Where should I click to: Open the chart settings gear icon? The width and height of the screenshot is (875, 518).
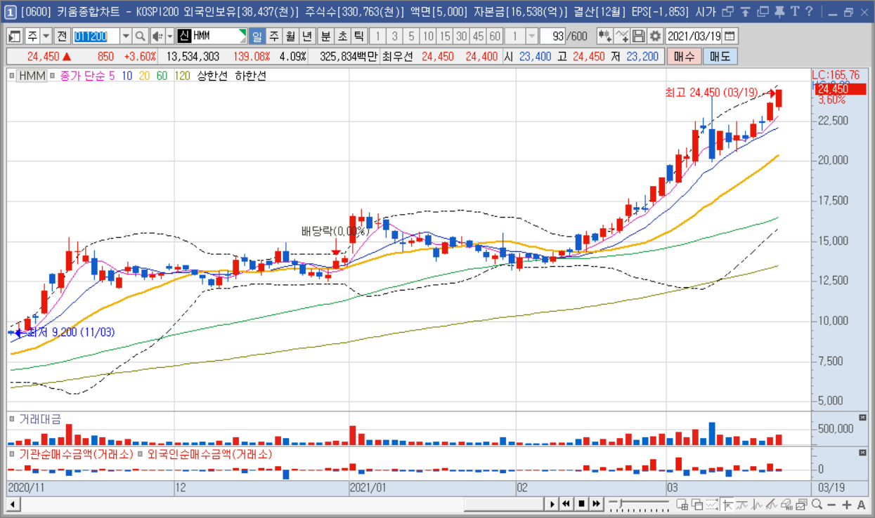pyautogui.click(x=656, y=36)
